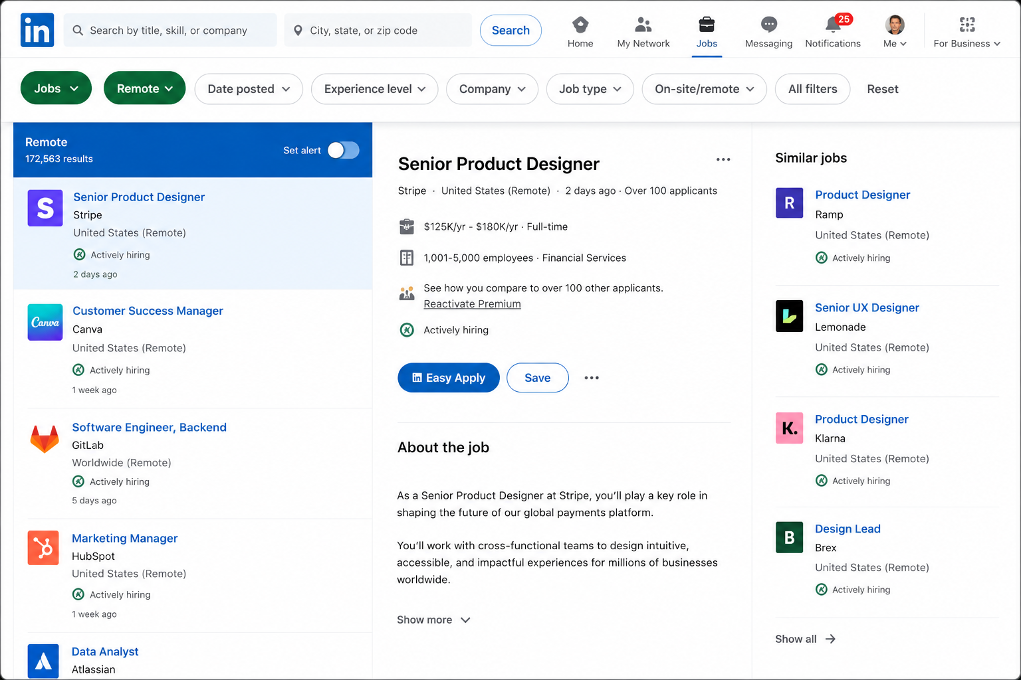Image resolution: width=1021 pixels, height=680 pixels.
Task: Click the Search button
Action: [510, 31]
